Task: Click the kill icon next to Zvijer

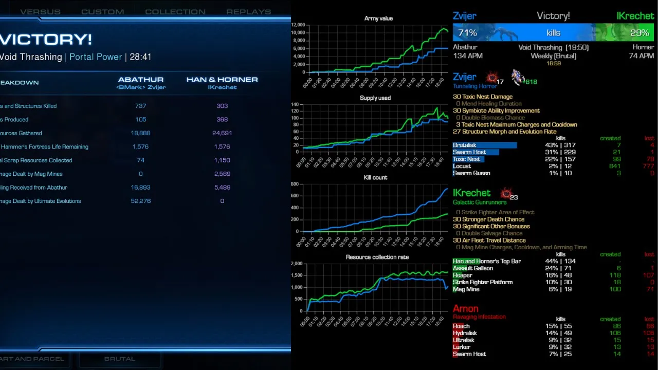Action: (492, 78)
